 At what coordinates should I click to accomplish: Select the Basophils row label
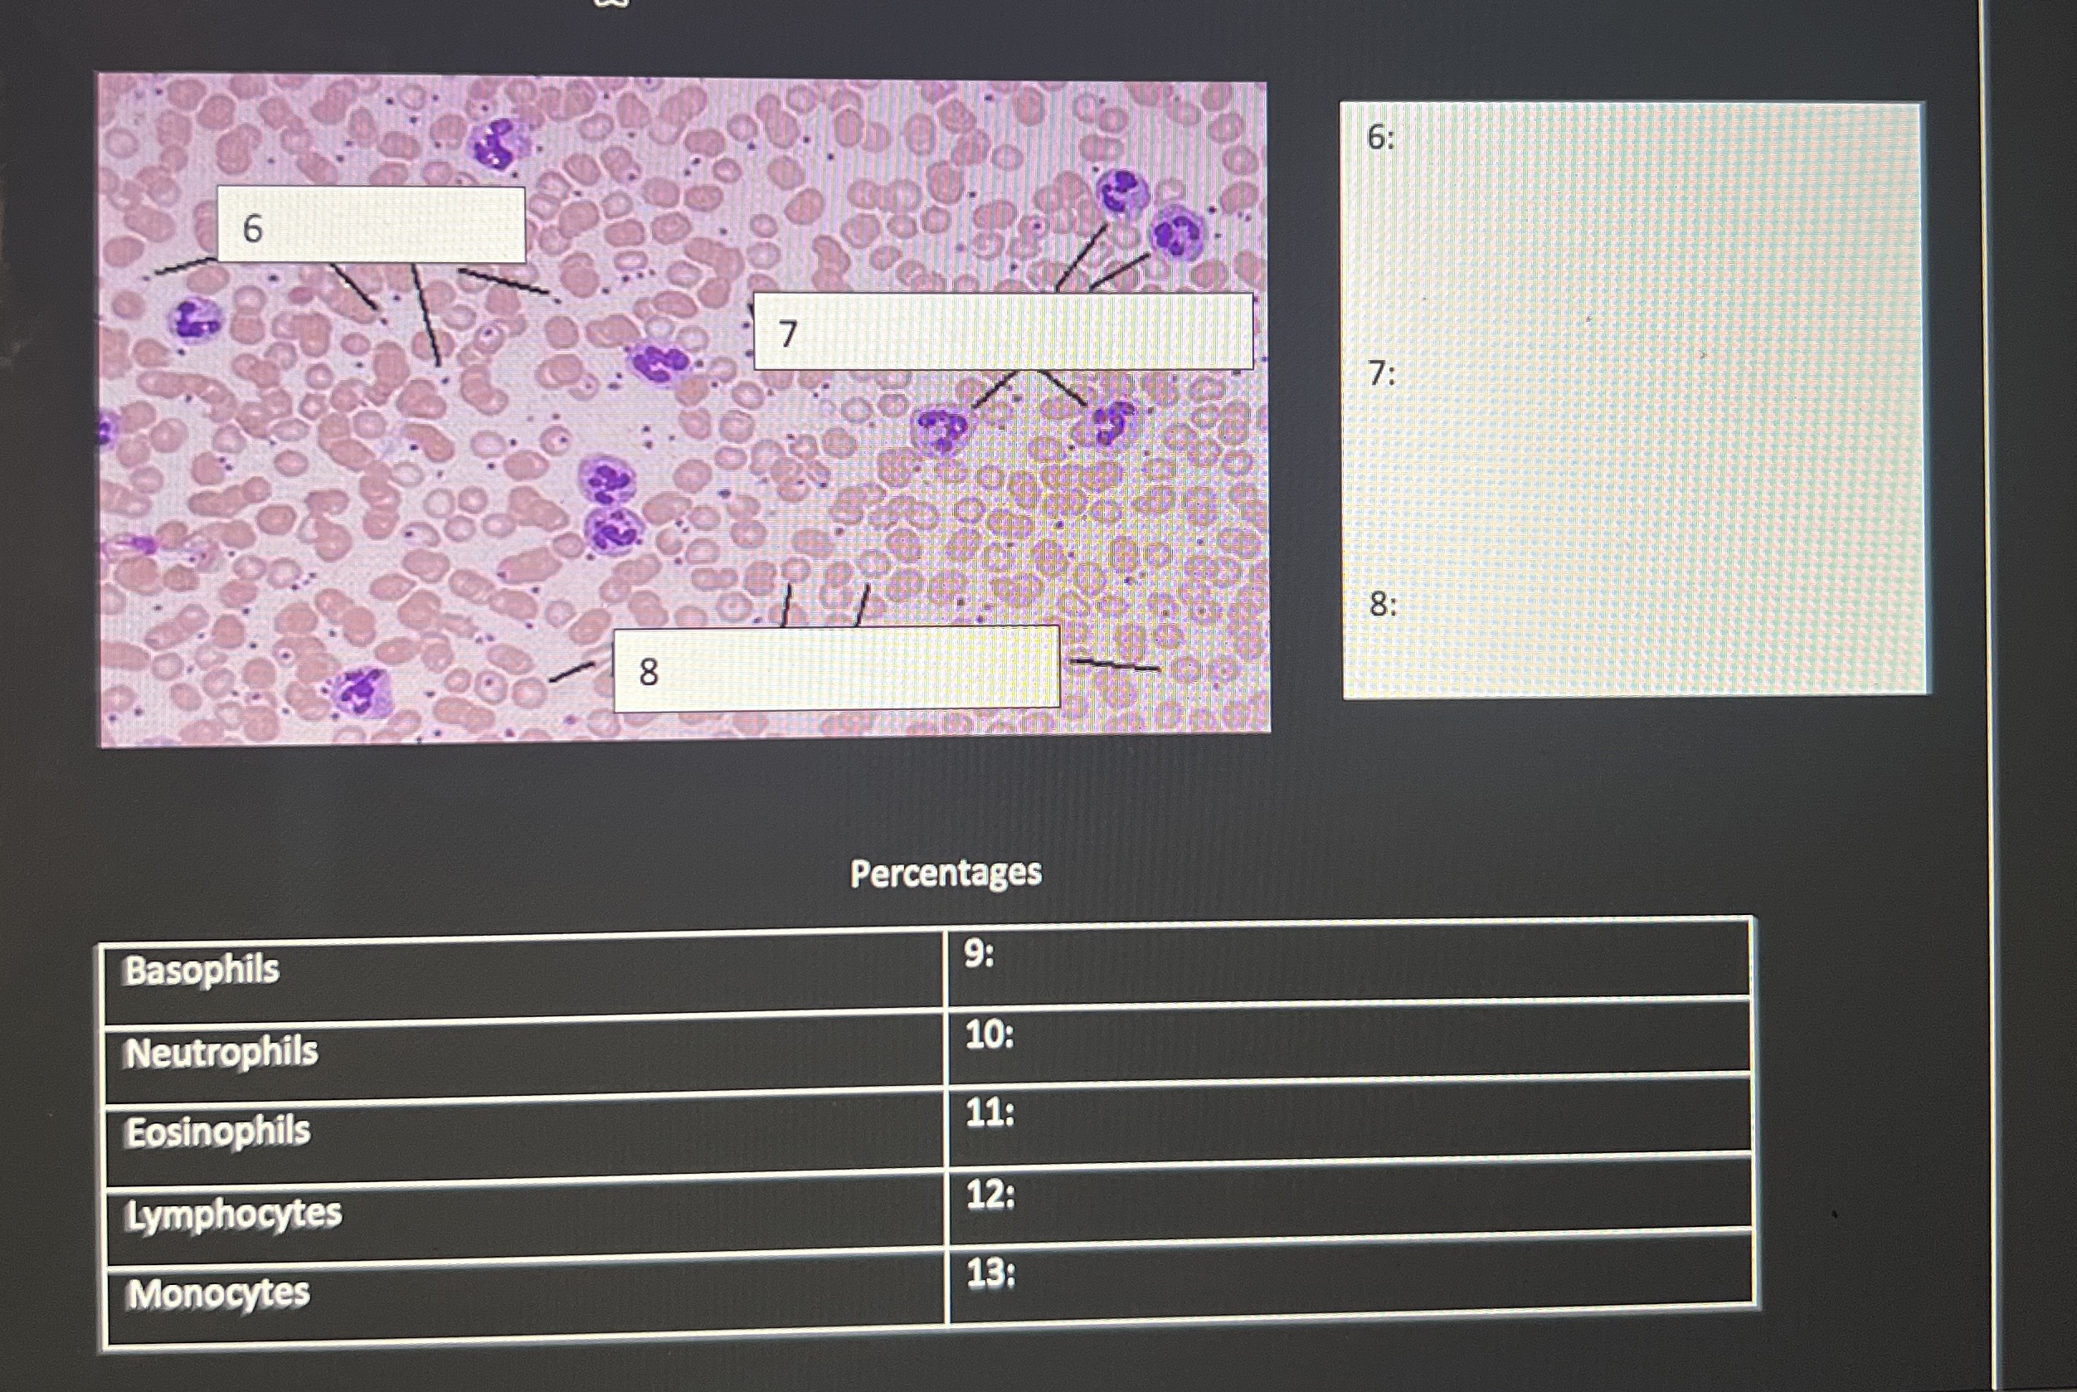pos(202,971)
